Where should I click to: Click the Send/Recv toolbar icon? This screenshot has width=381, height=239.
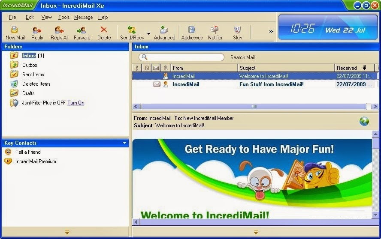coord(132,30)
